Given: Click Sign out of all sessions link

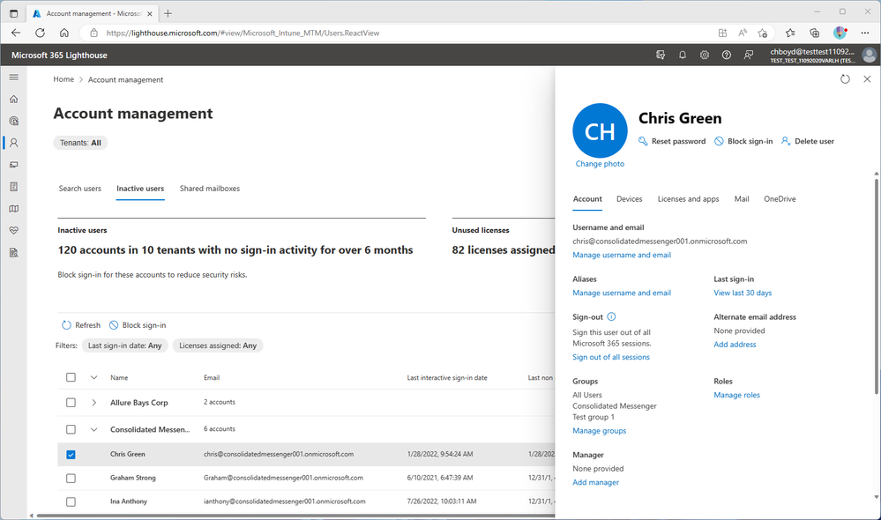Looking at the screenshot, I should tap(611, 357).
